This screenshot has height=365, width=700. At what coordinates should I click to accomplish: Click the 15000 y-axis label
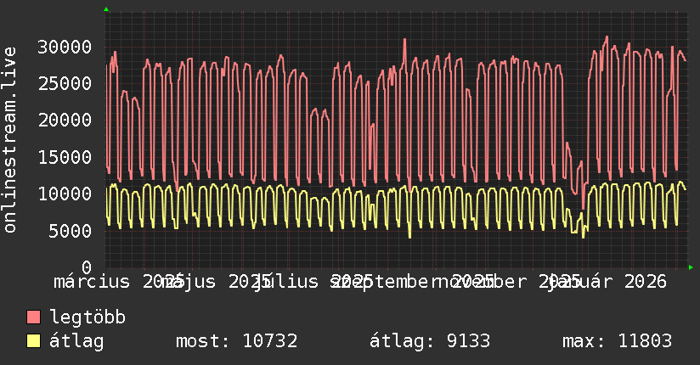65,157
